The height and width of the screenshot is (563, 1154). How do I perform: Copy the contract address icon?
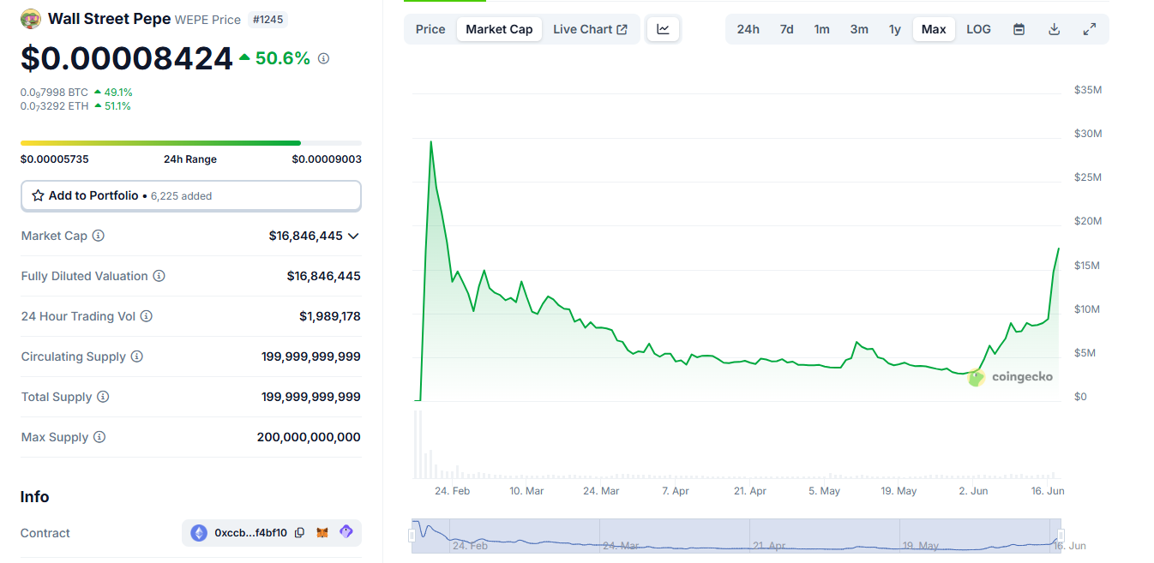(x=299, y=532)
